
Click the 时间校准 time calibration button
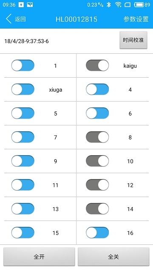point(133,40)
